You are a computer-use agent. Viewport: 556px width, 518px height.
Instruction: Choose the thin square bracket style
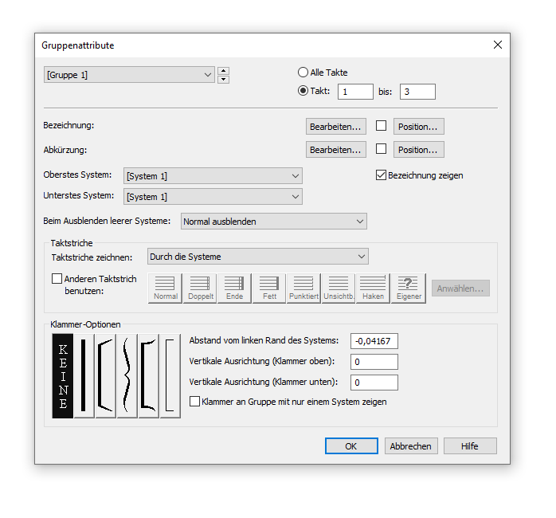(170, 376)
